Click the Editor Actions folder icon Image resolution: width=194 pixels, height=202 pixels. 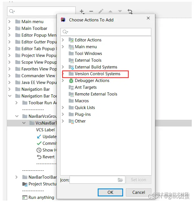71,40
